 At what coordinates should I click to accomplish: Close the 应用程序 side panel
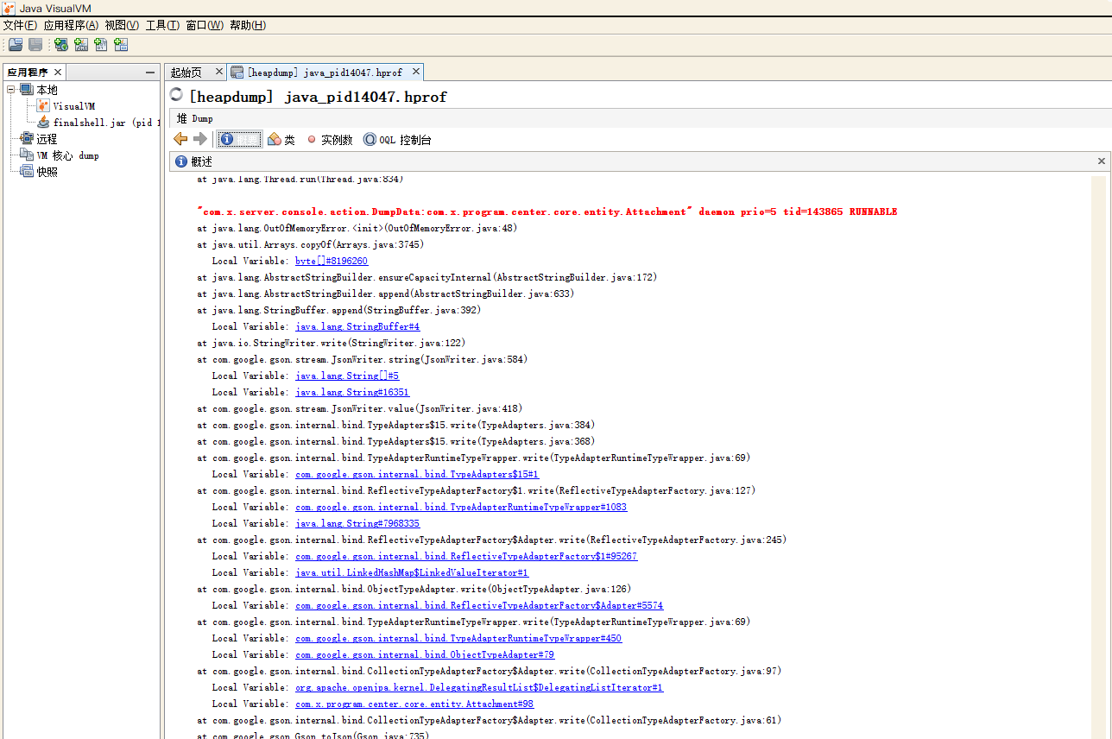58,73
